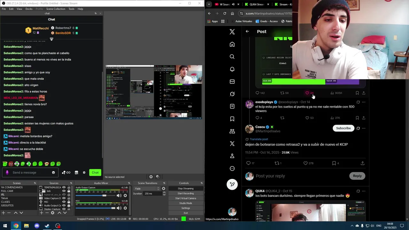Viewport: 409px width, 230px height.
Task: Open the chat shop icon
Action: (76, 172)
